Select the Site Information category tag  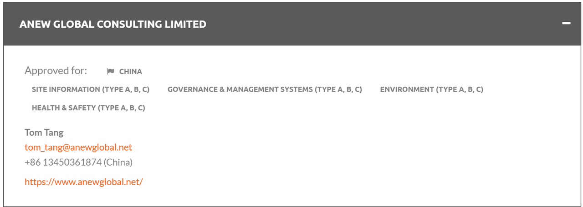(x=91, y=89)
